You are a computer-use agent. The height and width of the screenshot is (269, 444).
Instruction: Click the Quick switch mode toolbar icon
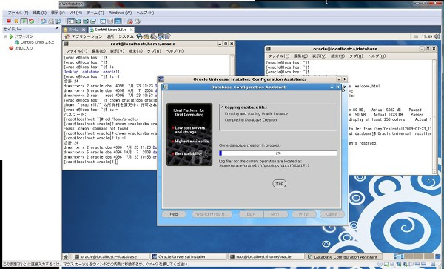pos(86,21)
